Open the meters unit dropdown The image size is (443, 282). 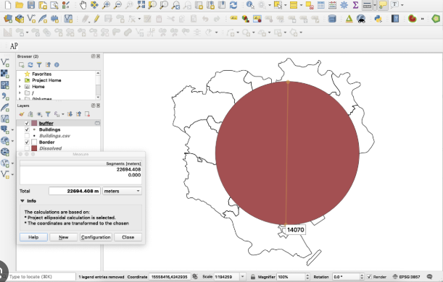(122, 191)
